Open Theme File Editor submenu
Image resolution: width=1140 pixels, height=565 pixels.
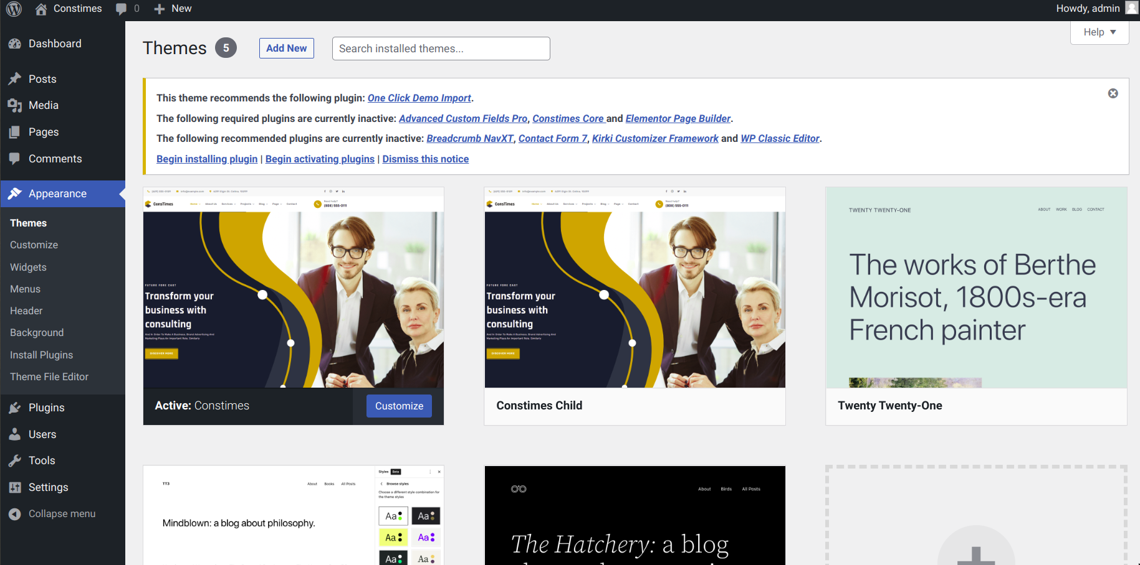click(x=49, y=376)
